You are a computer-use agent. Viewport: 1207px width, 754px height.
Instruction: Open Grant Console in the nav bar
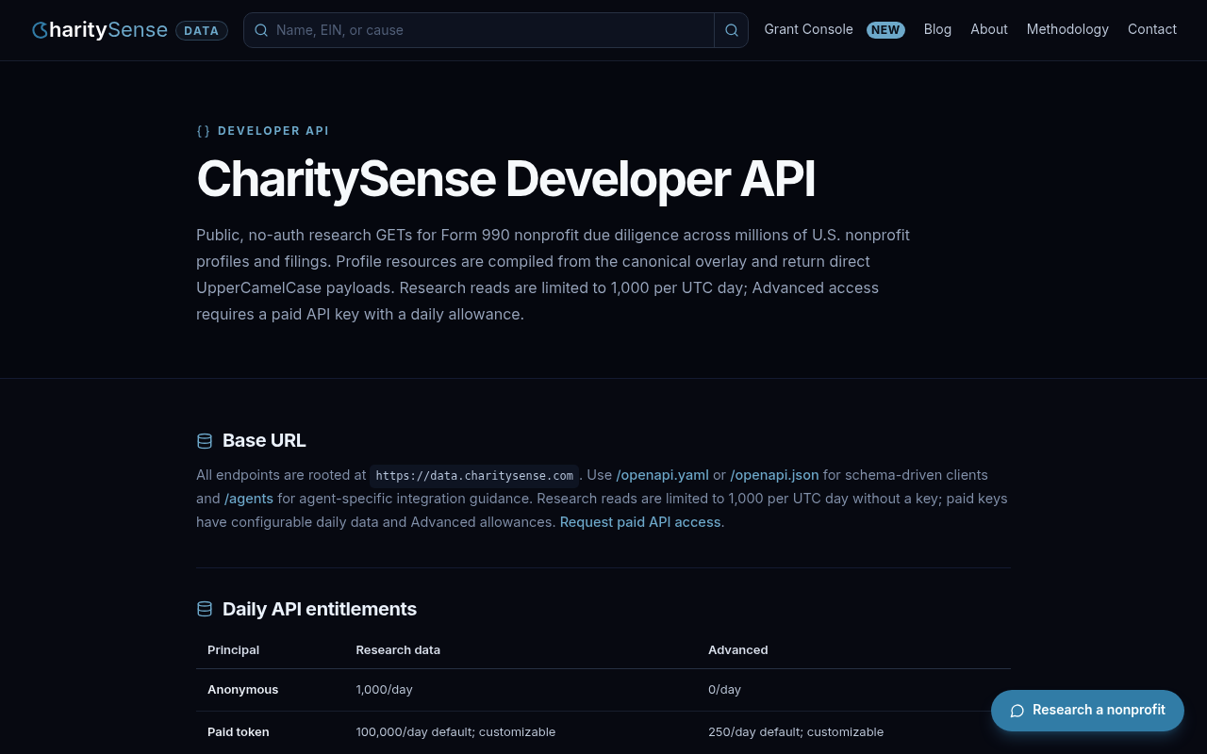click(808, 29)
